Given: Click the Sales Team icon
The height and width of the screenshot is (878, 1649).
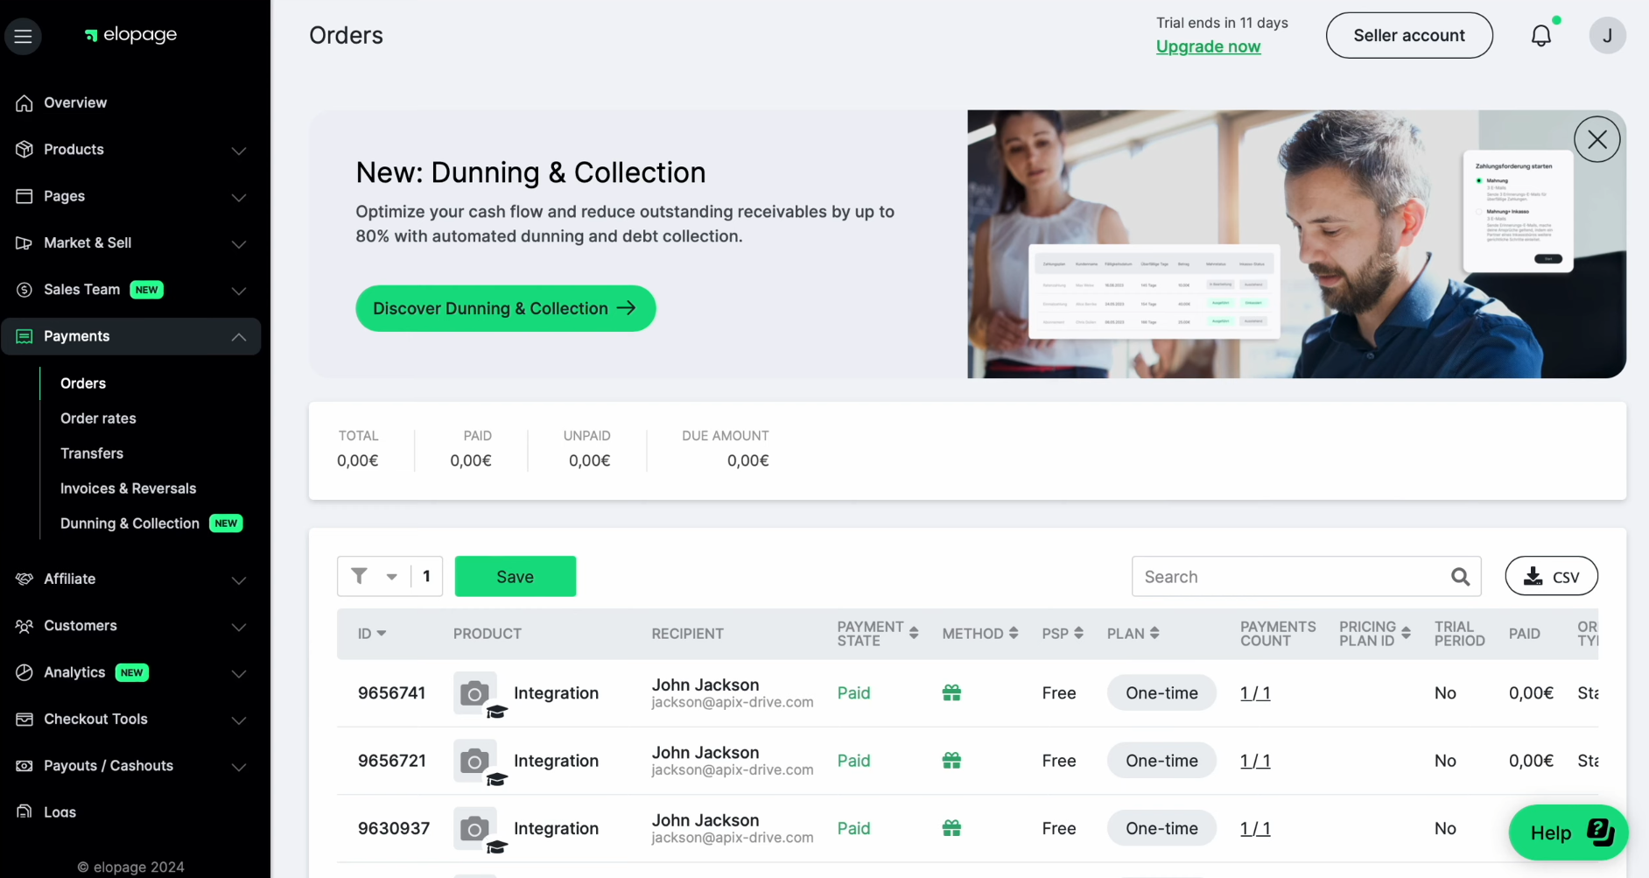Looking at the screenshot, I should (25, 290).
